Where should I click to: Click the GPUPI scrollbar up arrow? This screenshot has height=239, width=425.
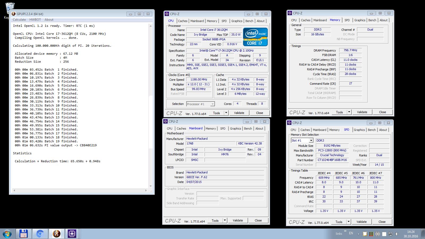click(x=151, y=26)
